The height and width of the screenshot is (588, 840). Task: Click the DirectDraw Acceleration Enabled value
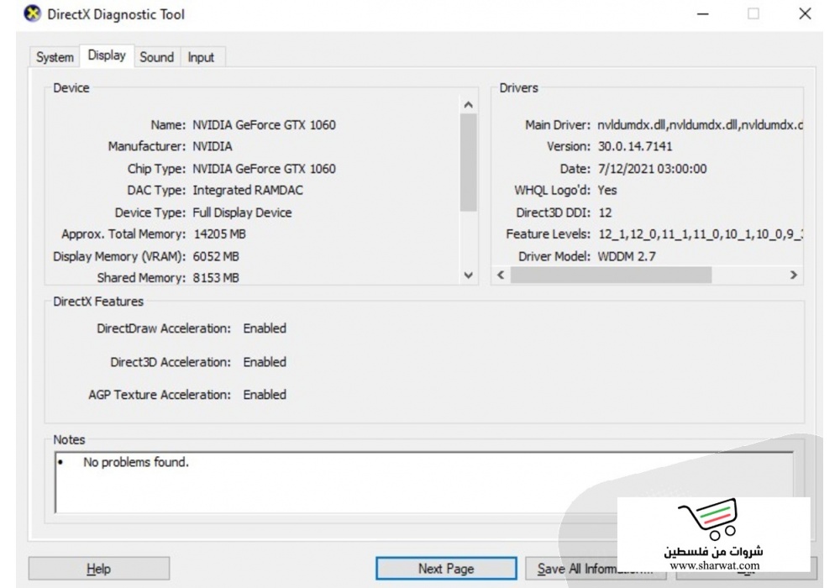click(265, 328)
